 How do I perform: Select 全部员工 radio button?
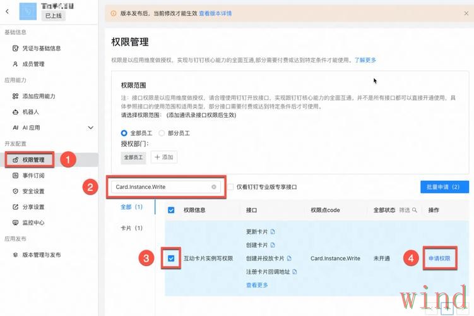click(x=124, y=133)
